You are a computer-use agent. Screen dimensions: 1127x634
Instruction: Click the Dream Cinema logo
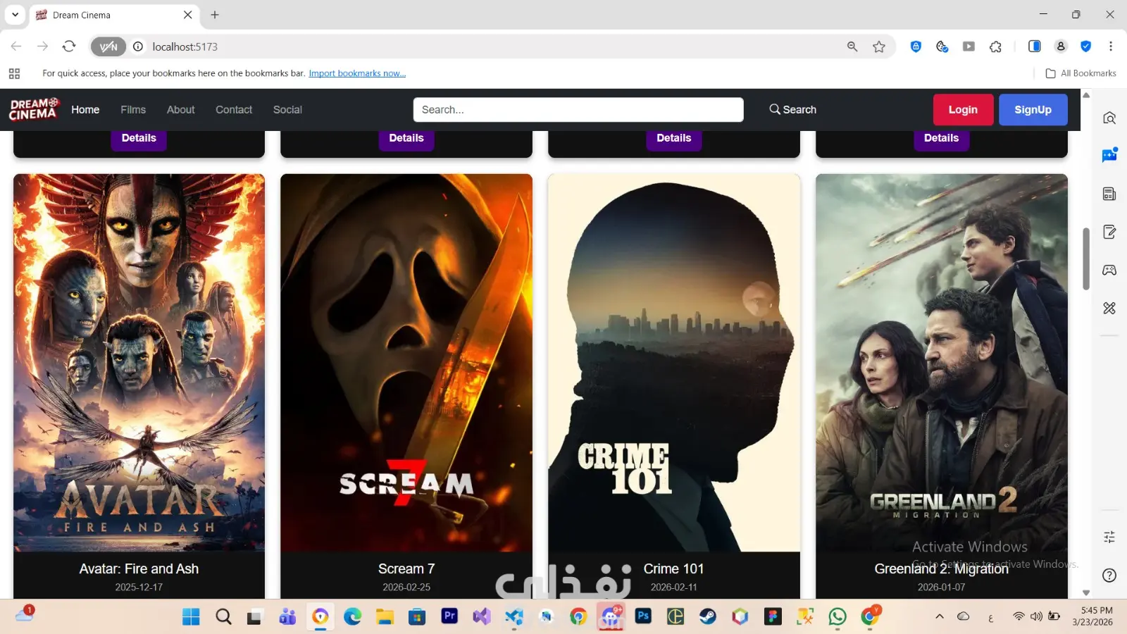(x=33, y=109)
